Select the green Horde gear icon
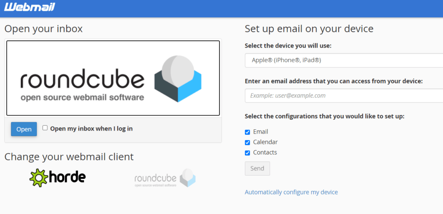The width and height of the screenshot is (443, 214). pos(39,178)
